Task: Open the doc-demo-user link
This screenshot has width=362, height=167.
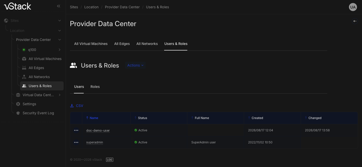Action: (98, 130)
